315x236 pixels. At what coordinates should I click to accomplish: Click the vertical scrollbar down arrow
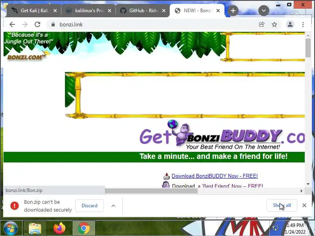pyautogui.click(x=308, y=184)
